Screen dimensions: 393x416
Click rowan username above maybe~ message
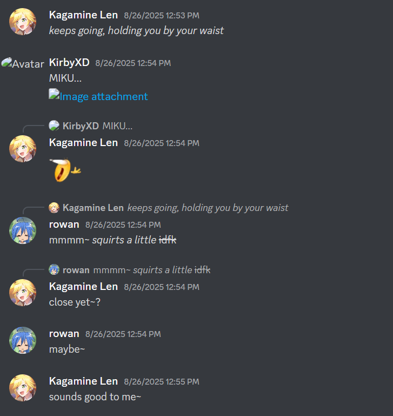point(64,333)
